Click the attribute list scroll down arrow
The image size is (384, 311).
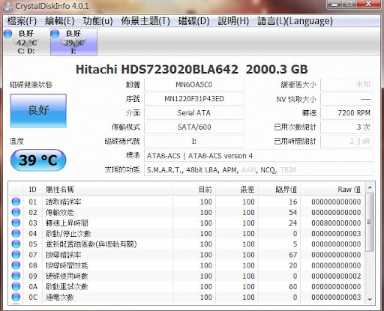click(x=370, y=299)
